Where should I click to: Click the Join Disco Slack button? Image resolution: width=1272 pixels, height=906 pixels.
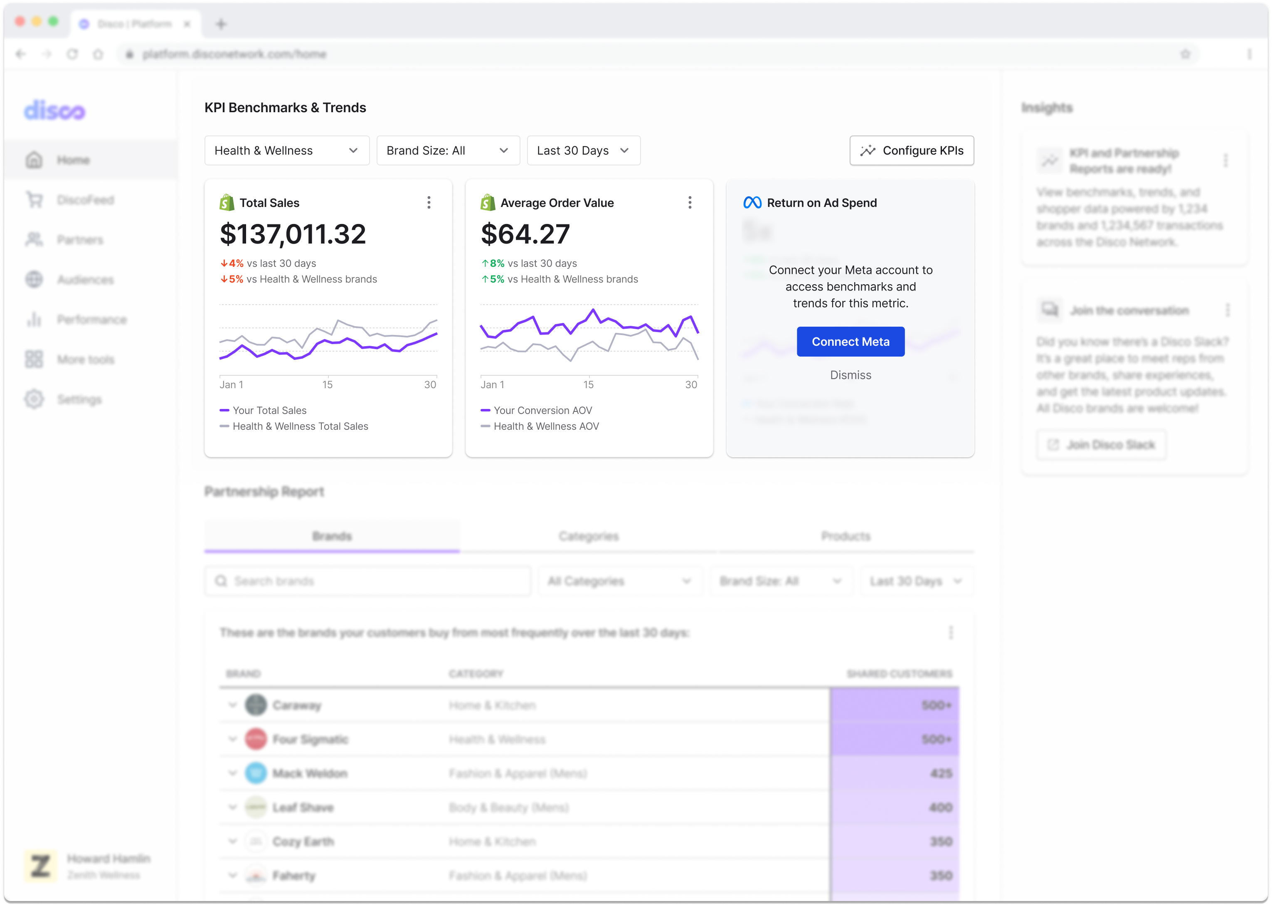(1101, 445)
